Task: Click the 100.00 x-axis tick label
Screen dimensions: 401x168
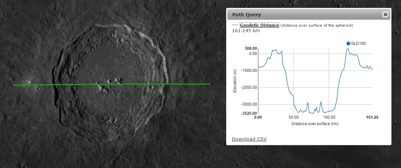Action: click(x=329, y=117)
